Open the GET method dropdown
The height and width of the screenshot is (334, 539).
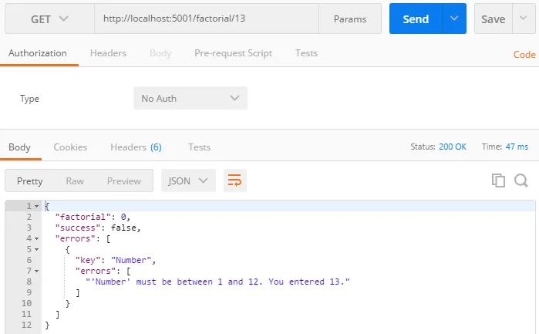pos(49,19)
